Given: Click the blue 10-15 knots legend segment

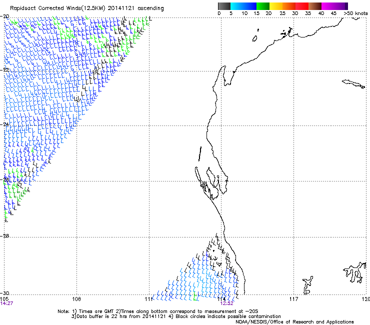Looking at the screenshot, I should pos(250,6).
